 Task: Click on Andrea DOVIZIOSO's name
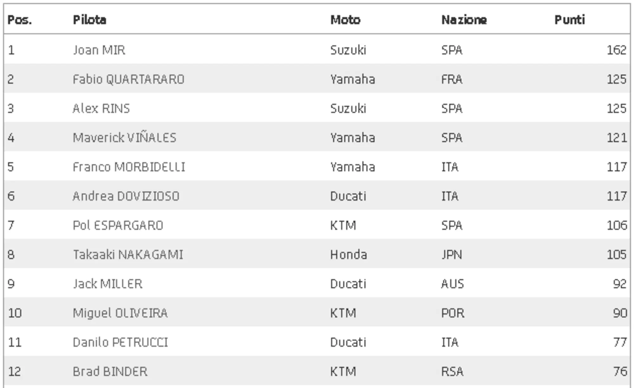pyautogui.click(x=126, y=196)
